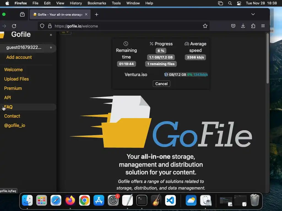Click the menu bar date and time

pos(261,3)
